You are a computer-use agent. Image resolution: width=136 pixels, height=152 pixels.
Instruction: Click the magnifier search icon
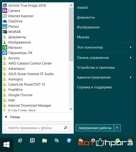tap(66, 128)
